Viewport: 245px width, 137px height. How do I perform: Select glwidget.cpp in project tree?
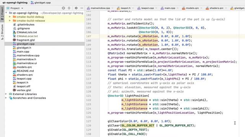pos(26,44)
